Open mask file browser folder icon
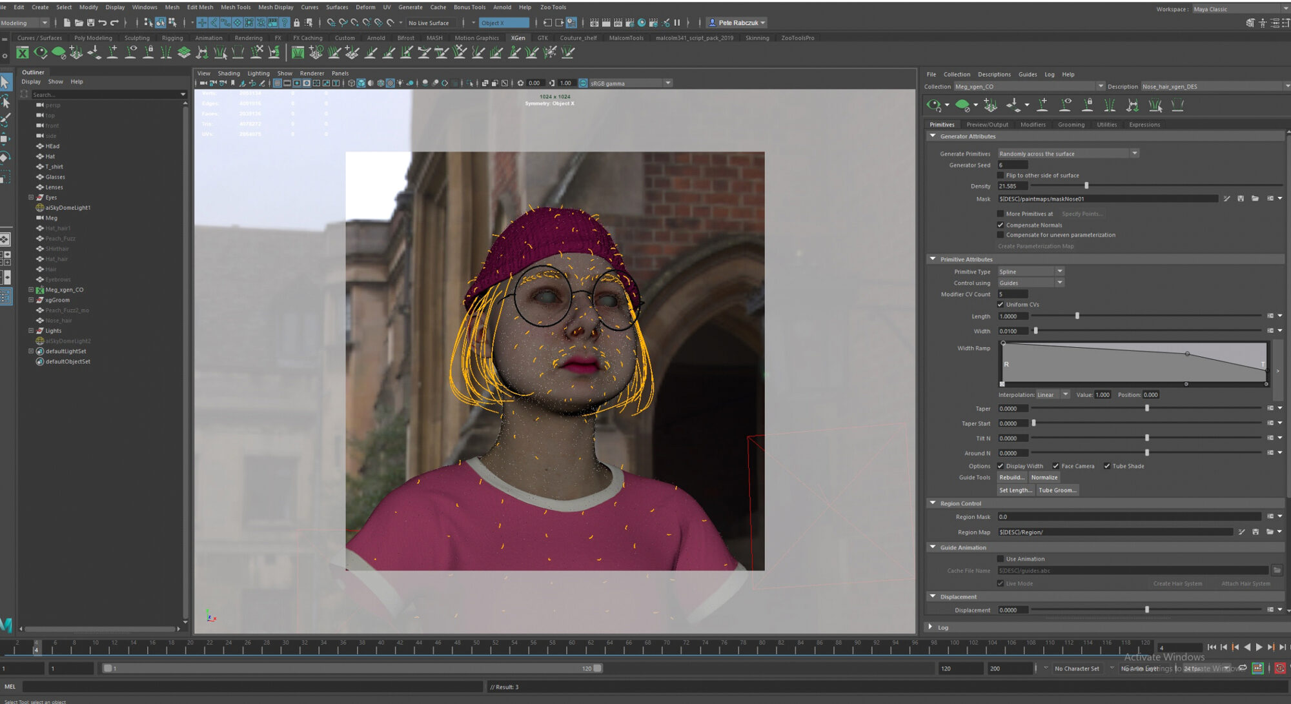The image size is (1291, 704). tap(1255, 199)
